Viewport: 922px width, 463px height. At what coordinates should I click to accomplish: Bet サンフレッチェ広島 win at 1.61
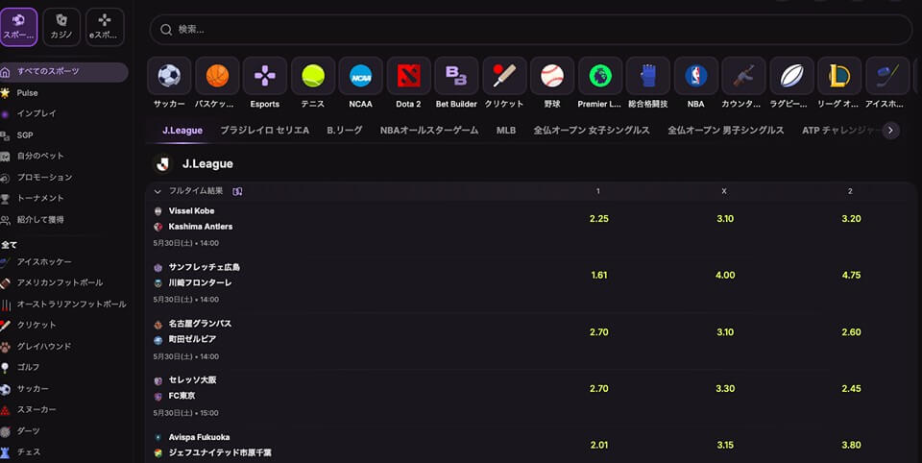click(x=598, y=276)
